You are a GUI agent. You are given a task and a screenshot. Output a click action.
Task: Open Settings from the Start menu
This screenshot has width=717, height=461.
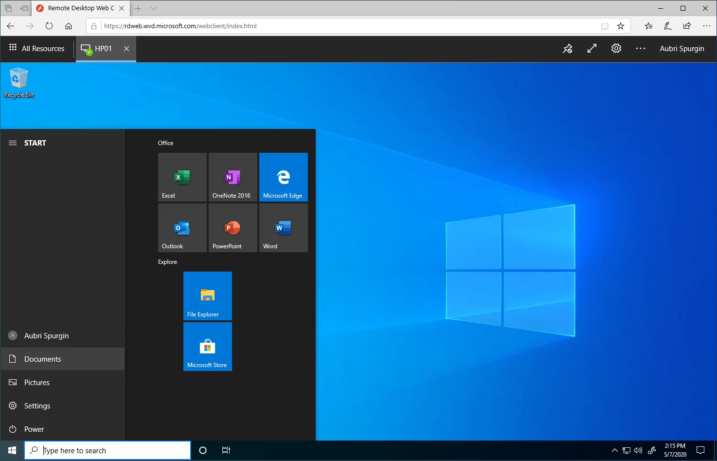pos(63,406)
